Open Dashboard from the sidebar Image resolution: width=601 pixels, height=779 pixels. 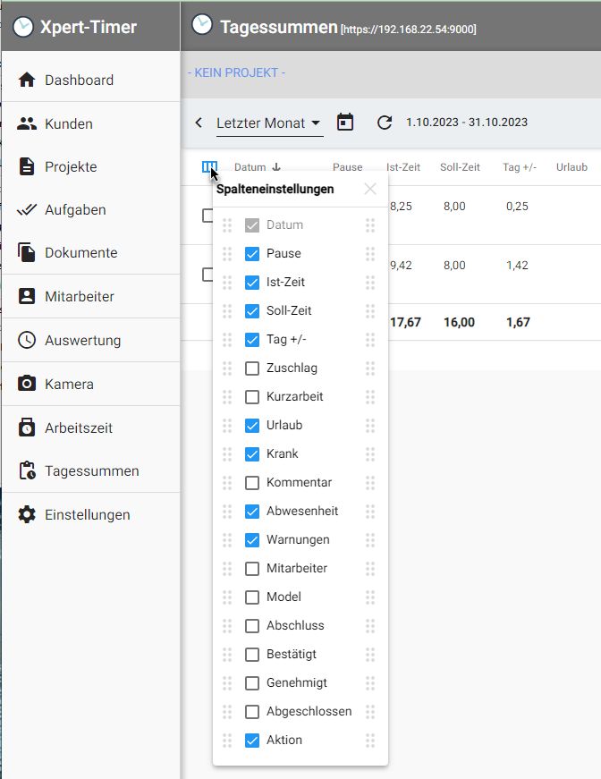[79, 80]
